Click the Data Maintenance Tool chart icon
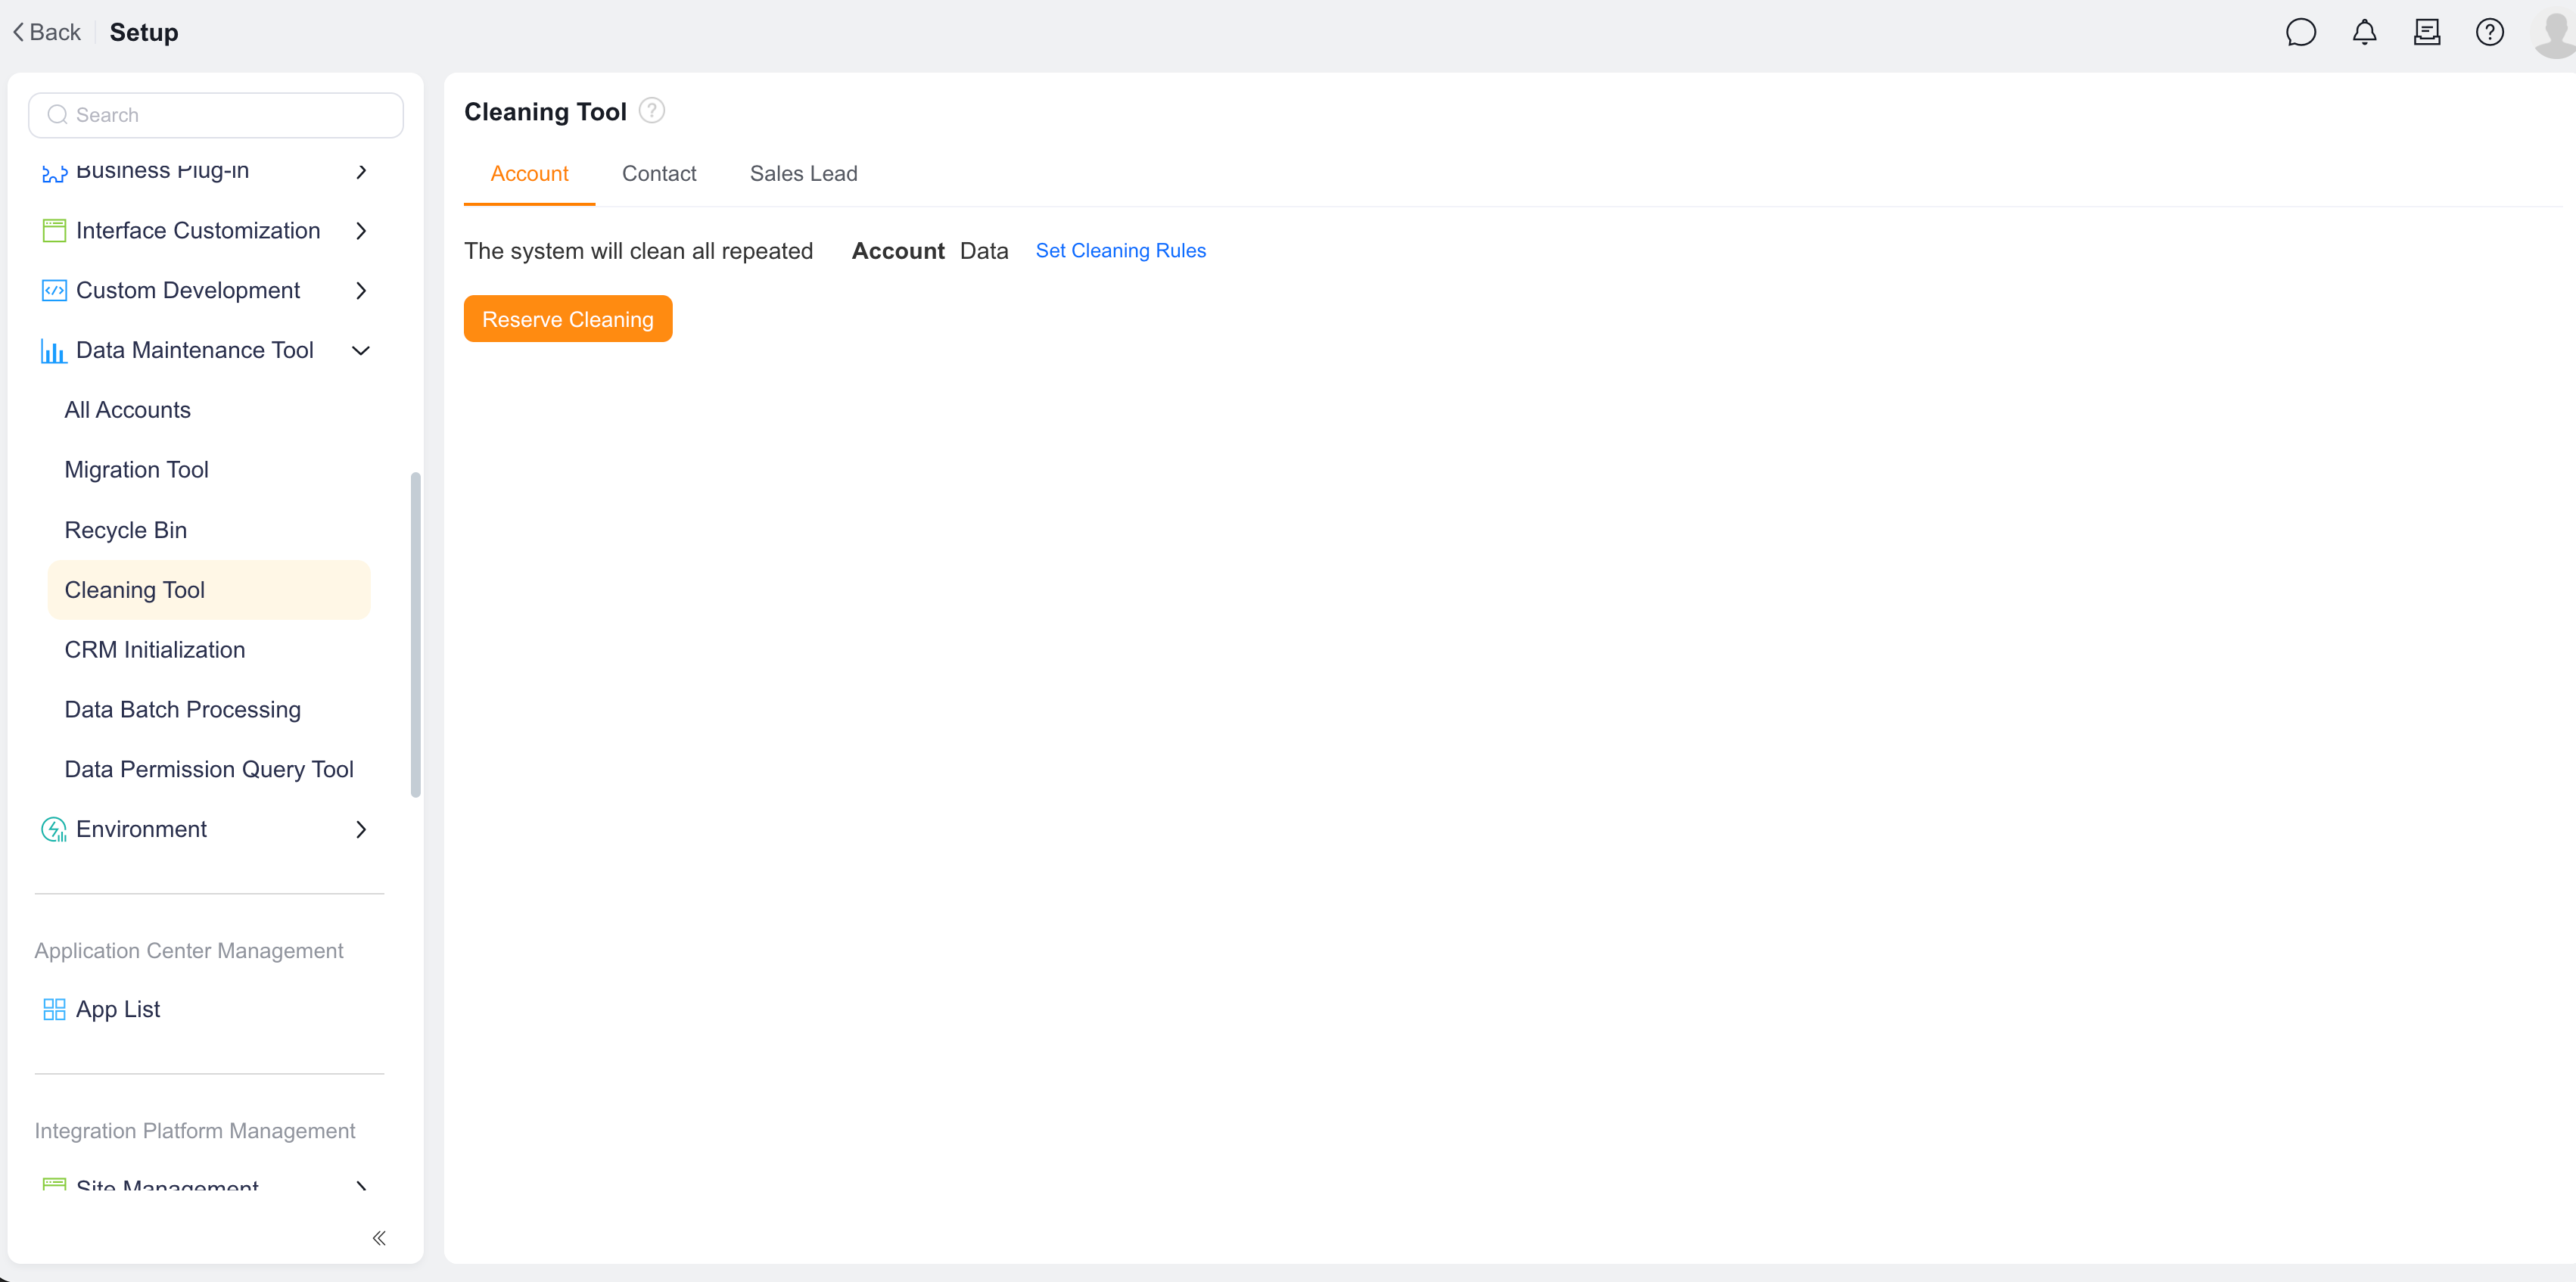 (54, 351)
